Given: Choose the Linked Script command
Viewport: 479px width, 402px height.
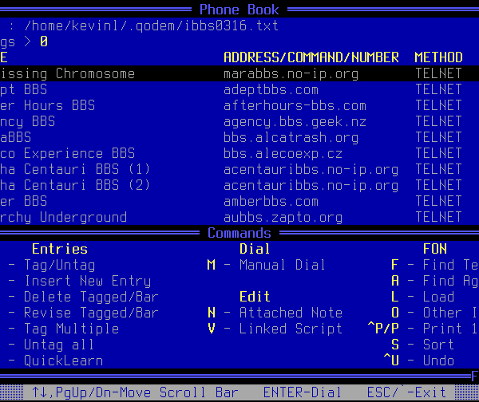Looking at the screenshot, I should pyautogui.click(x=291, y=329).
